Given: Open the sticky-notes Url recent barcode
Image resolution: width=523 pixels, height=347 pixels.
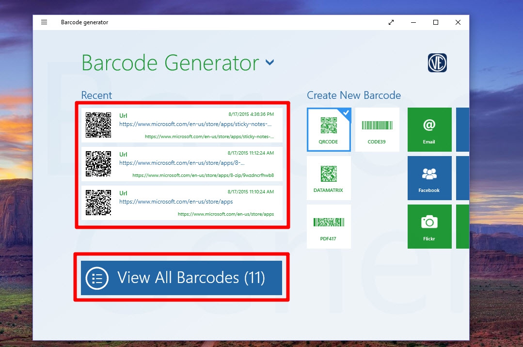Looking at the screenshot, I should [x=182, y=125].
